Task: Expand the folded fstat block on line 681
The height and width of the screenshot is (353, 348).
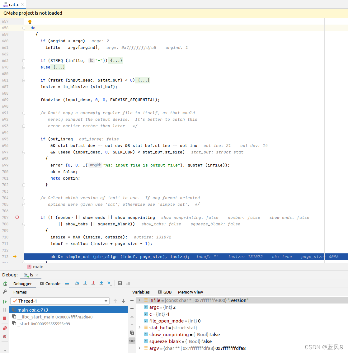Action: (x=24, y=80)
